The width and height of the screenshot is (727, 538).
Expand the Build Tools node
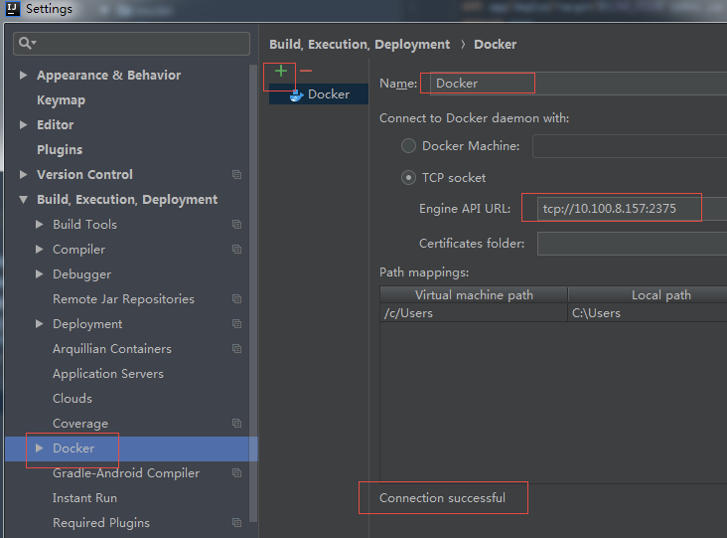(40, 224)
